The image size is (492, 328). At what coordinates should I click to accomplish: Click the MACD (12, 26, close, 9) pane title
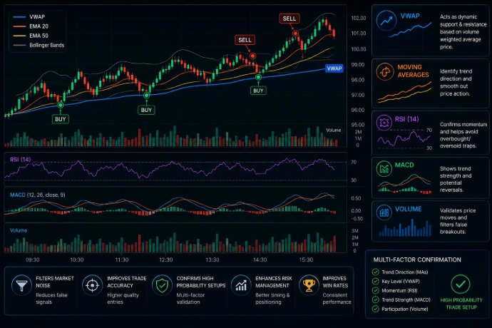(x=38, y=195)
